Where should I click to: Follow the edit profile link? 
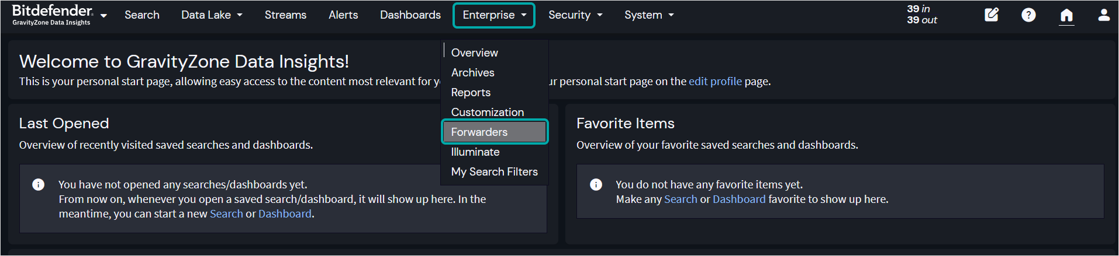click(715, 82)
